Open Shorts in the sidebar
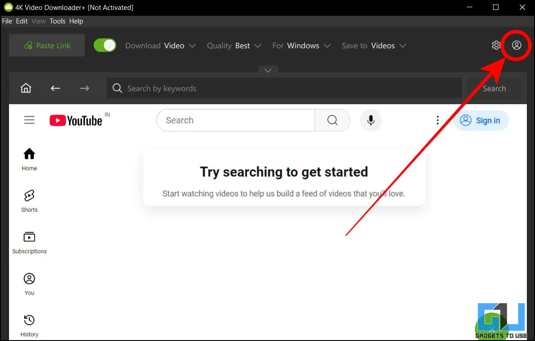The width and height of the screenshot is (535, 341). click(29, 201)
